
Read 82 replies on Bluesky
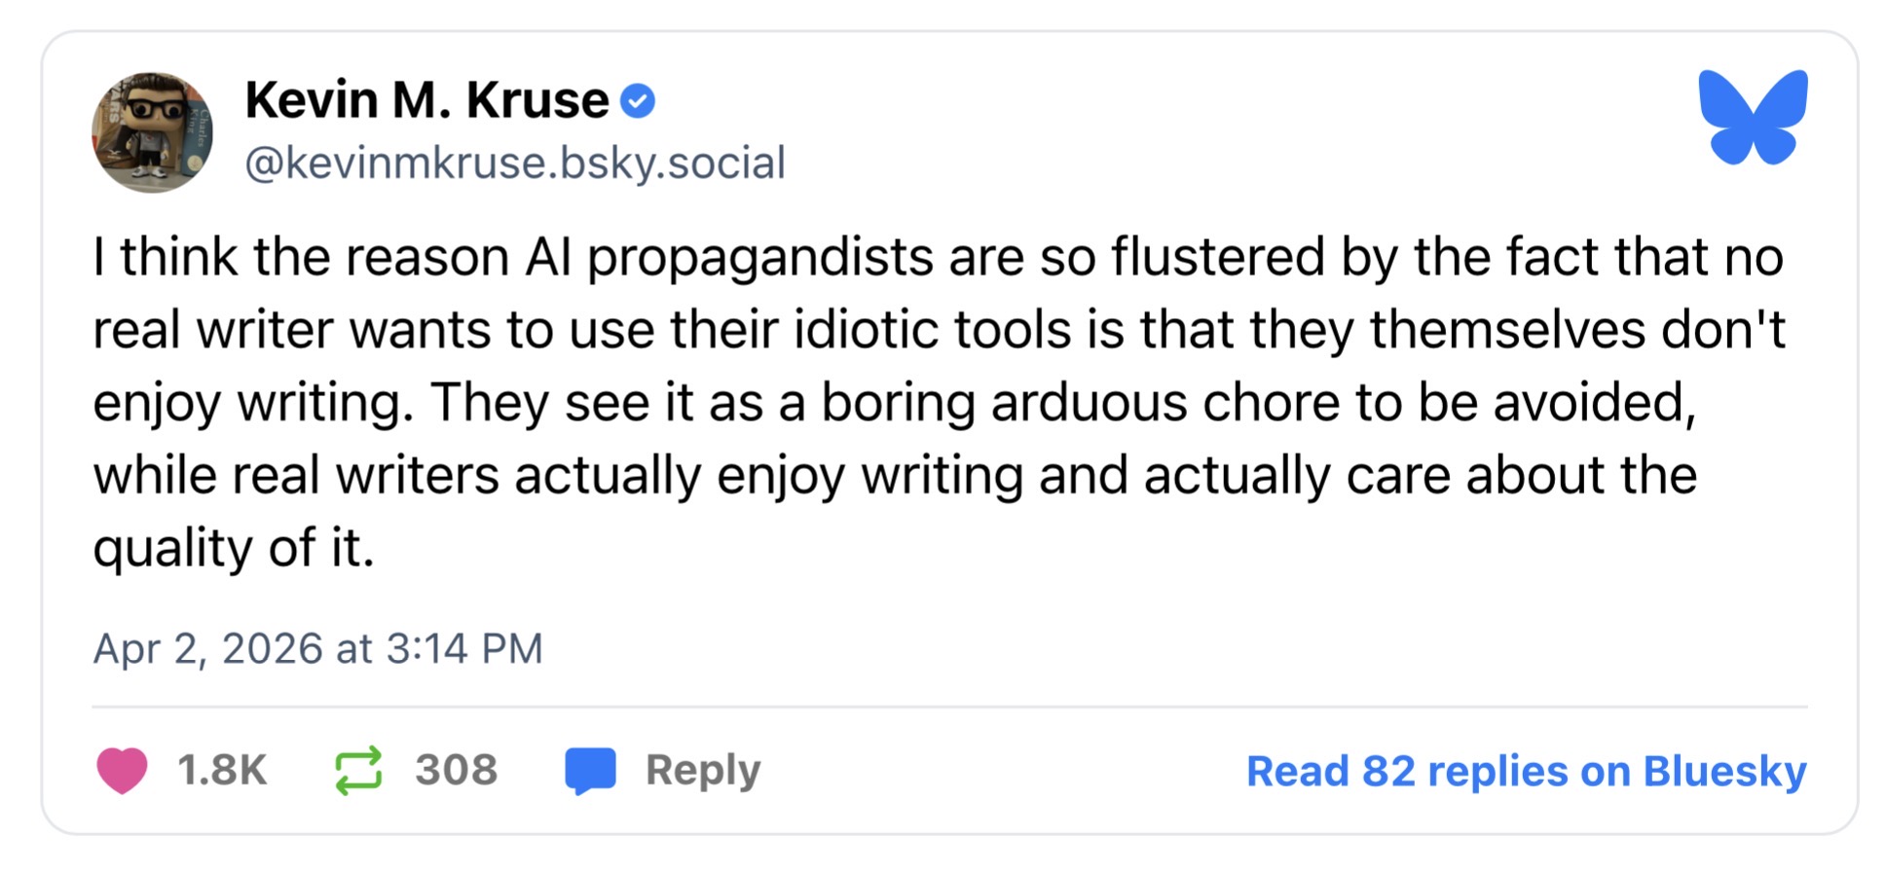(1526, 771)
